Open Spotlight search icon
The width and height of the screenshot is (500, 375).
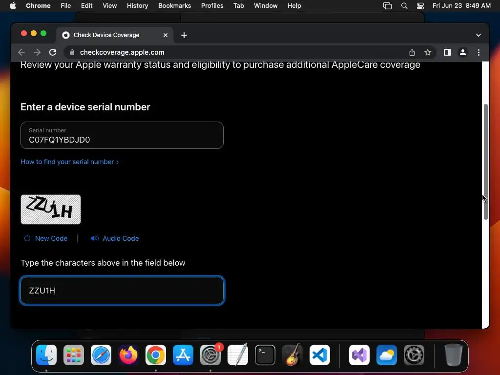click(x=404, y=6)
